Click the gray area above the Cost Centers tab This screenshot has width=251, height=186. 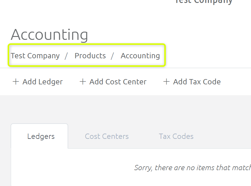pyautogui.click(x=107, y=110)
